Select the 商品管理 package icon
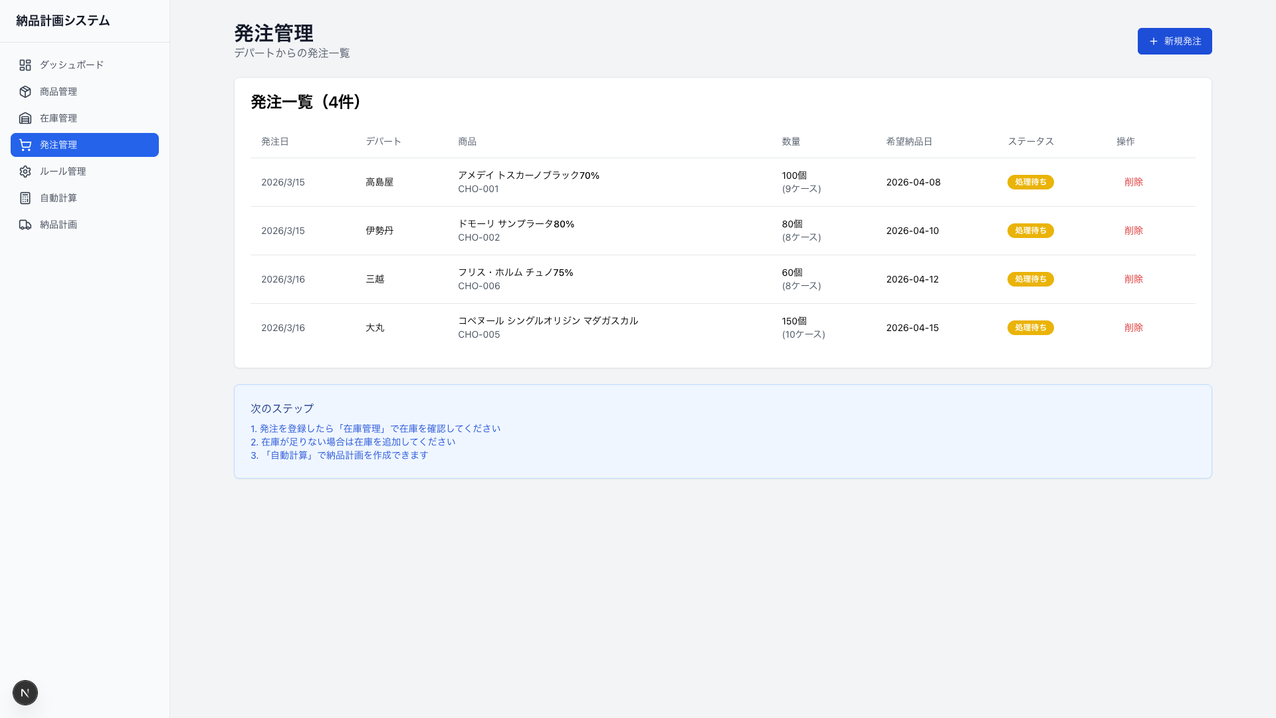Viewport: 1276px width, 718px height. [x=25, y=92]
